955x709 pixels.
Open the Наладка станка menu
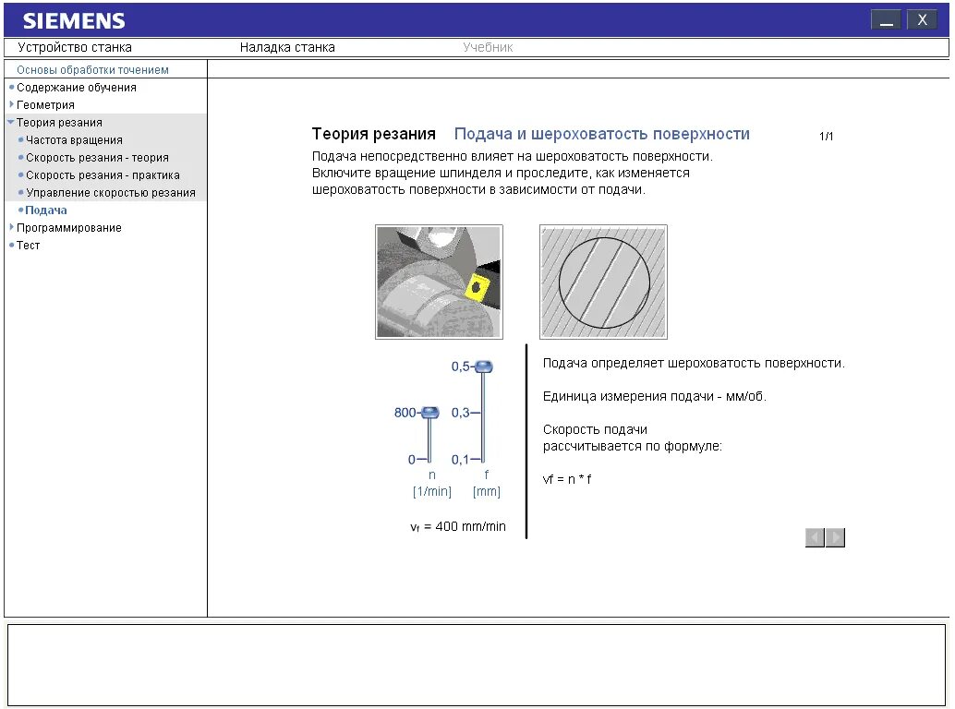(x=287, y=47)
